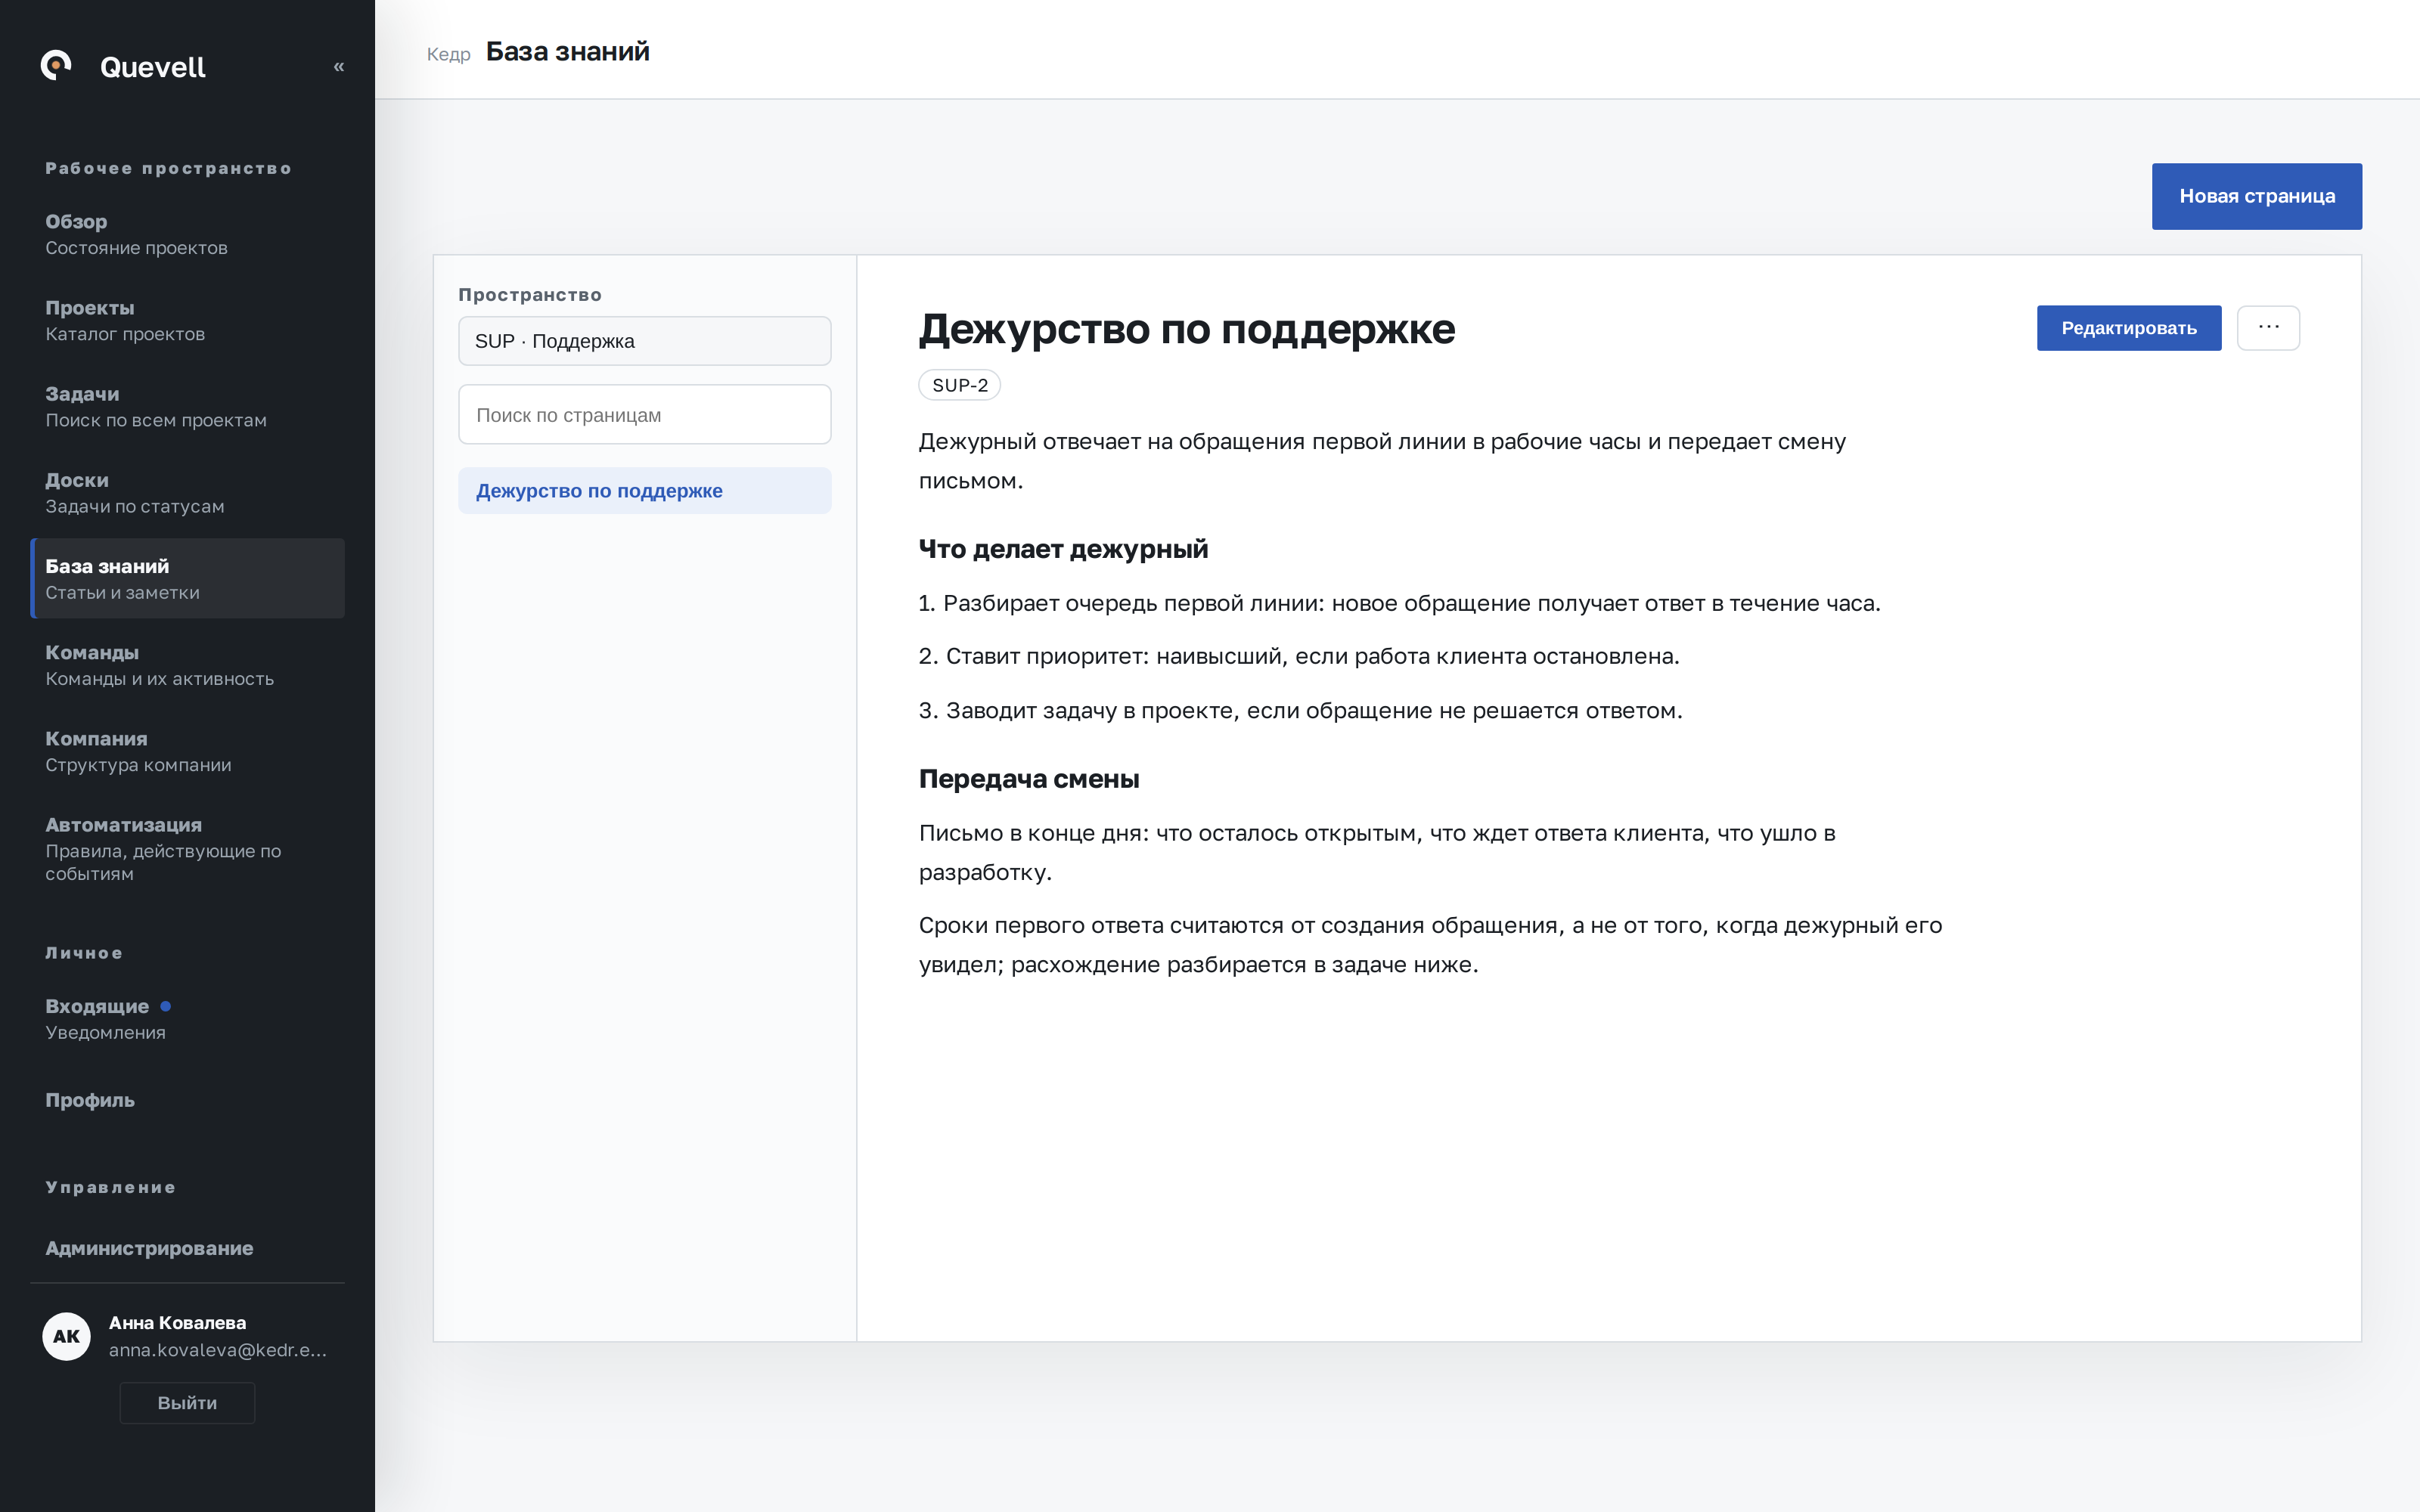The height and width of the screenshot is (1512, 2420).
Task: Click the Передача смены heading
Action: point(1029,779)
